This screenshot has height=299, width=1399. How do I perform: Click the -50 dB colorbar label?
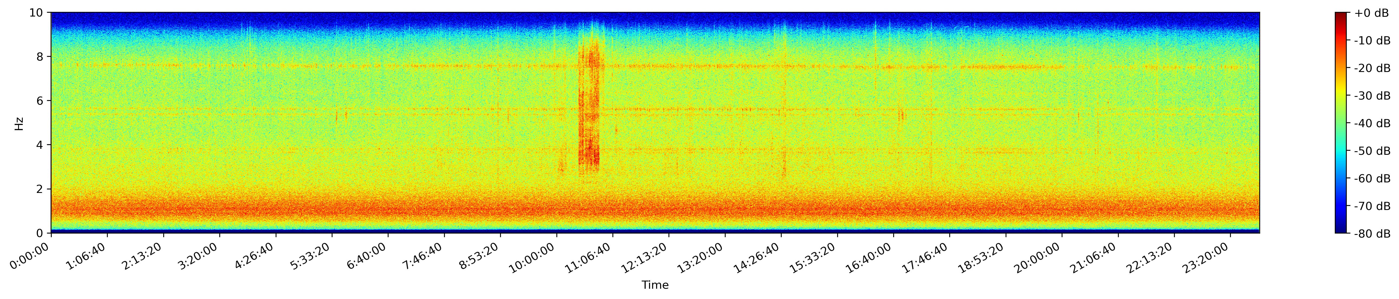pos(1372,151)
